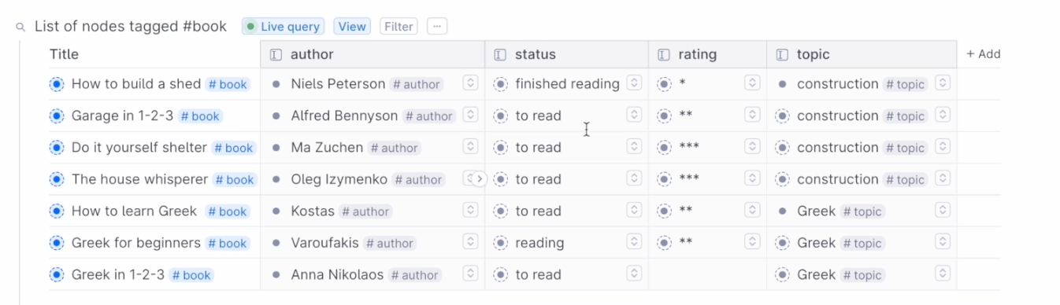The image size is (1060, 305).
Task: Open the View options
Action: [x=352, y=27]
